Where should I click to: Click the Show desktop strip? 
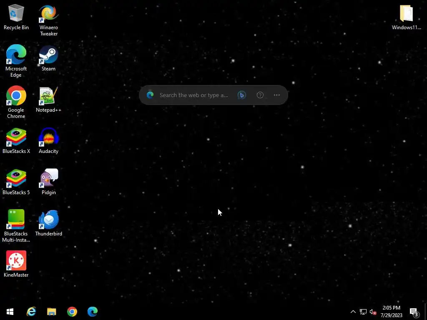426,312
